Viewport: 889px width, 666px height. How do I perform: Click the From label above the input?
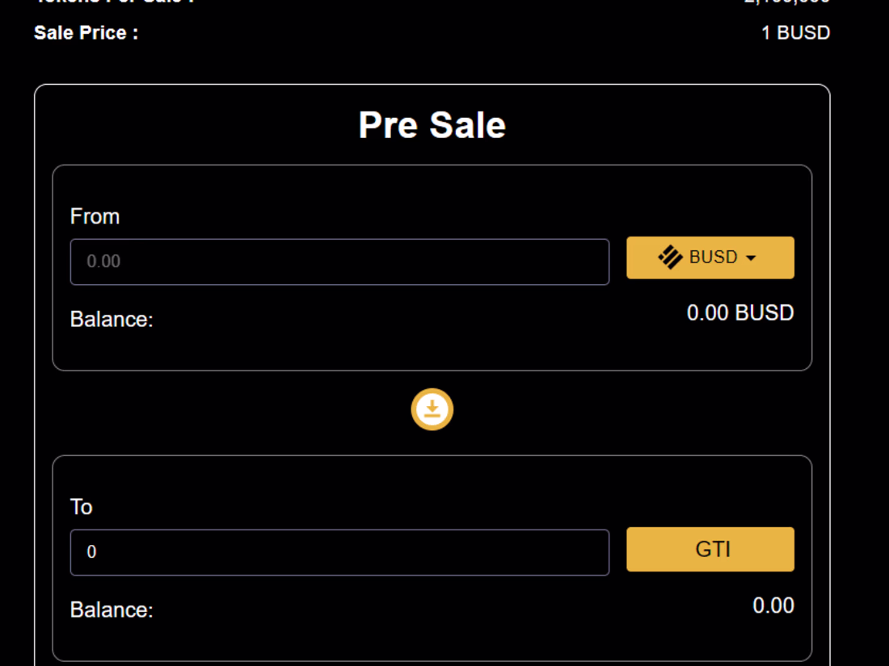pyautogui.click(x=95, y=216)
